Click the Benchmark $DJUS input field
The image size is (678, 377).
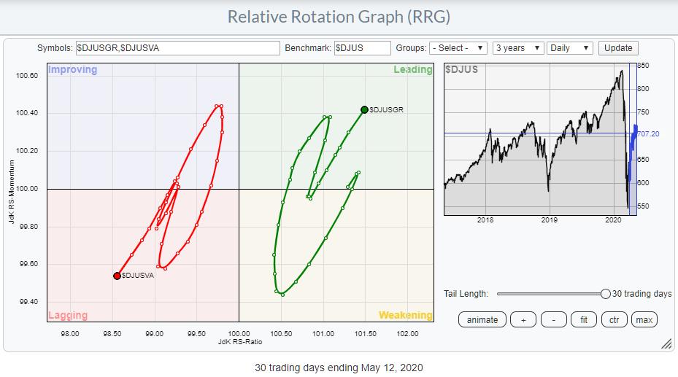(x=363, y=48)
